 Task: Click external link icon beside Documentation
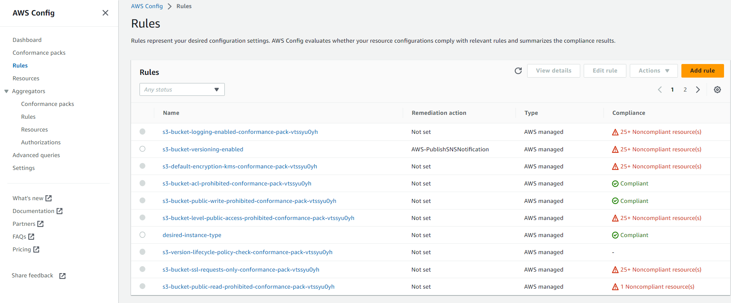(x=59, y=211)
